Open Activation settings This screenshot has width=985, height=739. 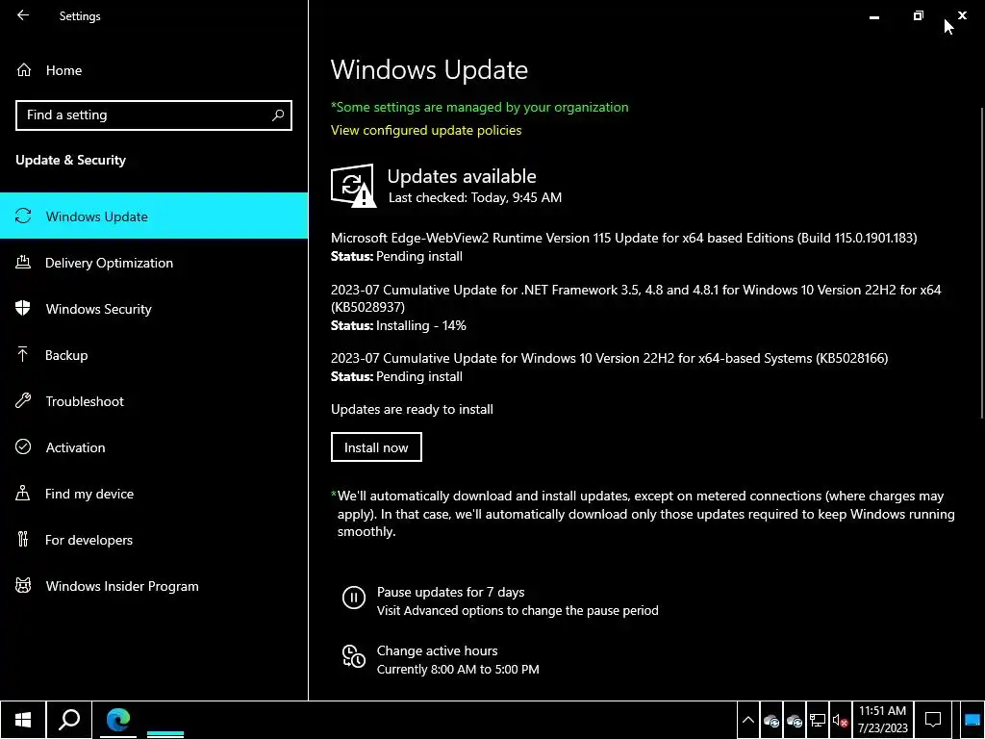[154, 447]
